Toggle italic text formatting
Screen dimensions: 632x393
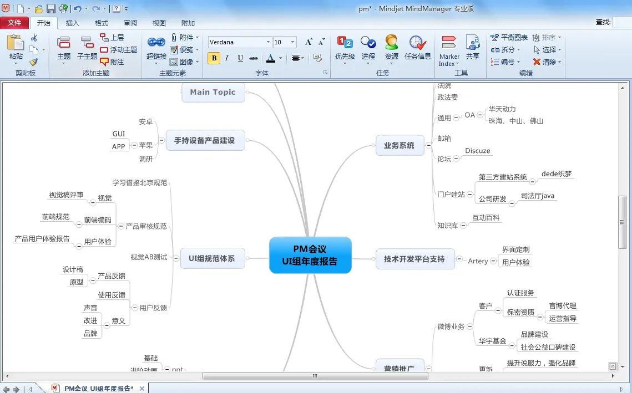click(227, 58)
